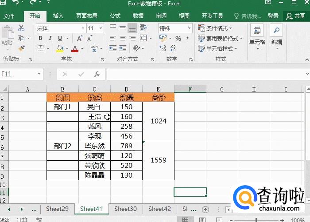Open Conditional Formatting (条件格式)

(215, 28)
